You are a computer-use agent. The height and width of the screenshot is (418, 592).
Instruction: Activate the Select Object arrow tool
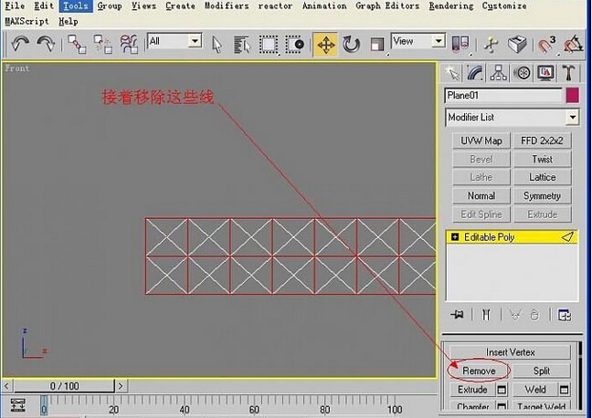coord(217,45)
